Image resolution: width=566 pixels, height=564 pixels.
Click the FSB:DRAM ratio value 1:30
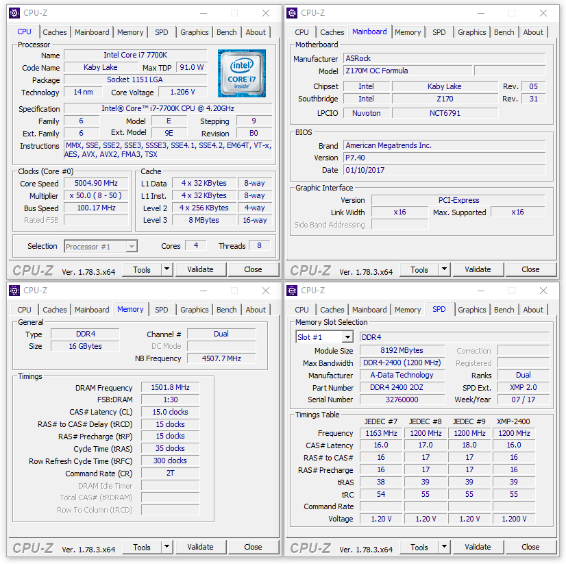171,400
